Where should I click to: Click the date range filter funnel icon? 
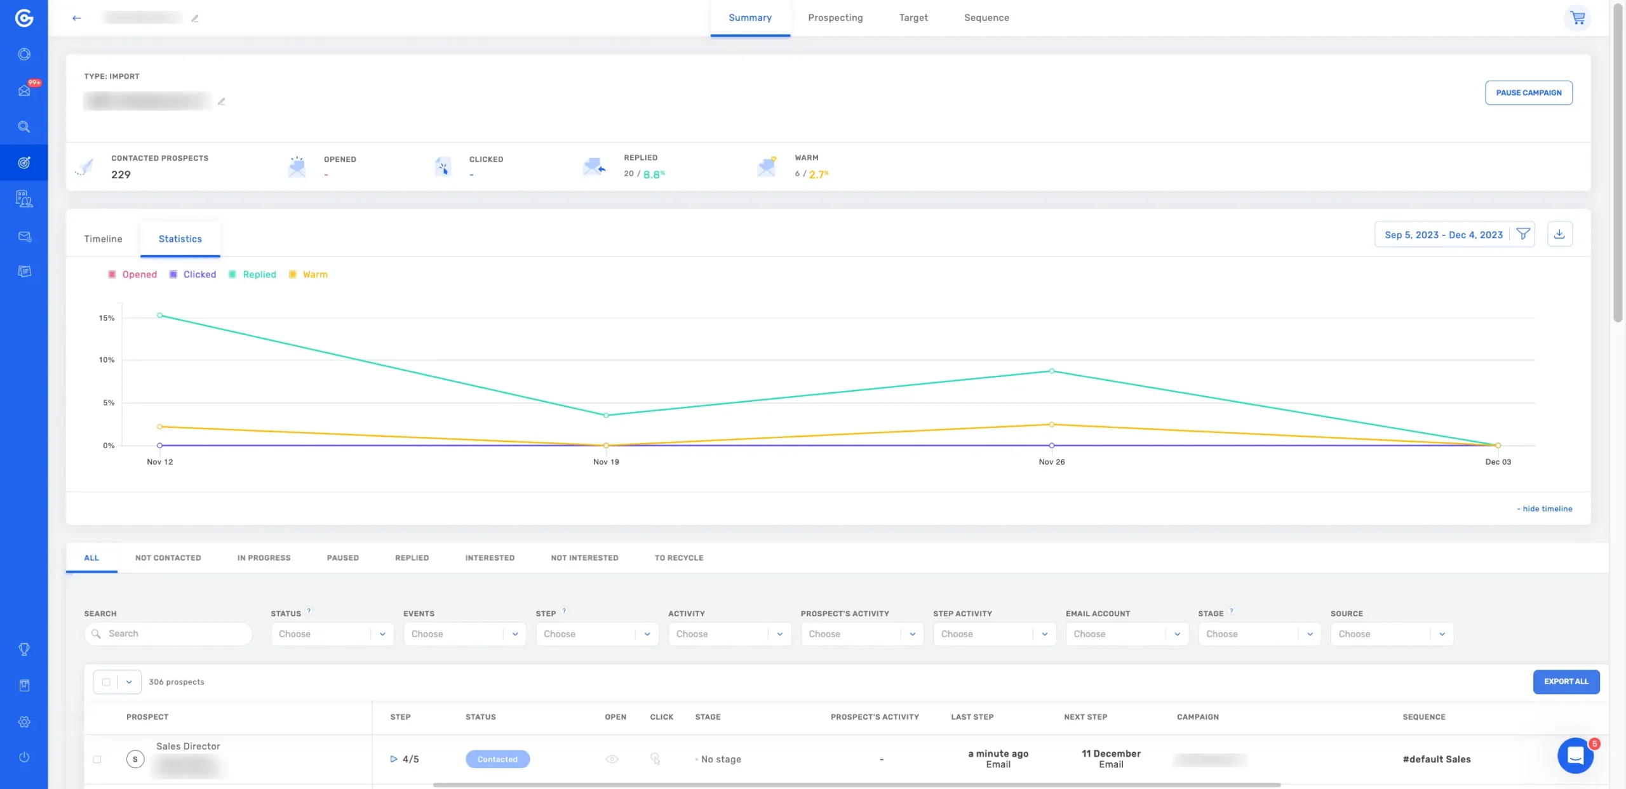tap(1522, 234)
